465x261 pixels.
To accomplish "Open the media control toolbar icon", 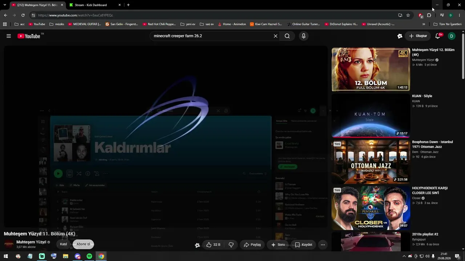I will click(442, 15).
